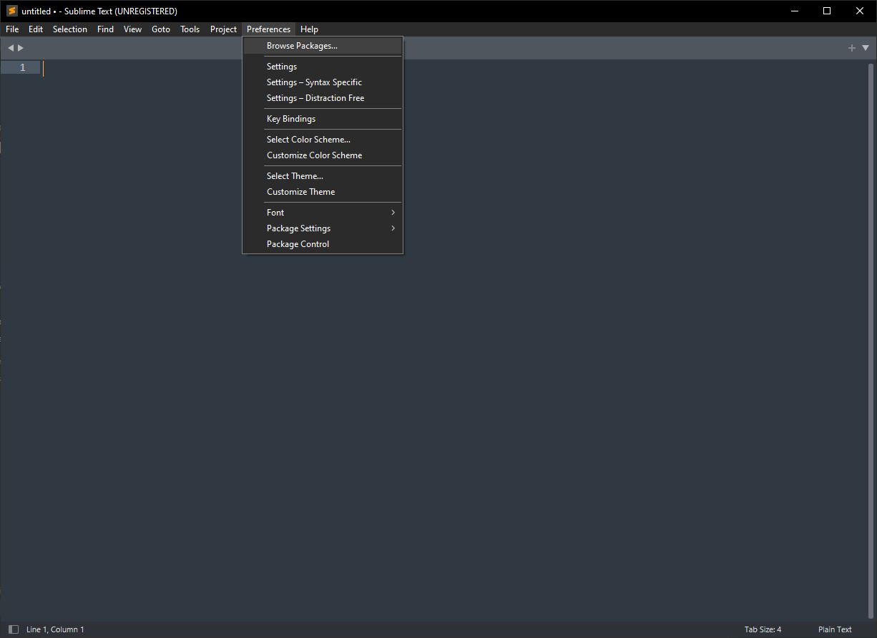
Task: Maximize the Sublime Text window
Action: 827,11
